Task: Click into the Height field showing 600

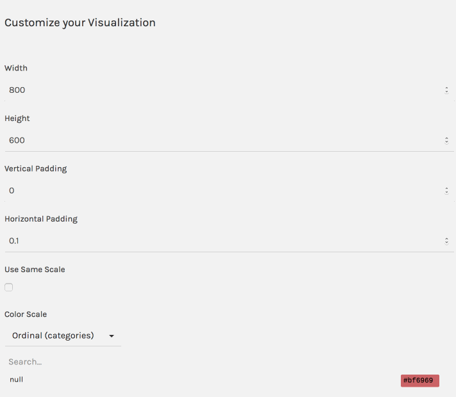Action: pyautogui.click(x=229, y=140)
